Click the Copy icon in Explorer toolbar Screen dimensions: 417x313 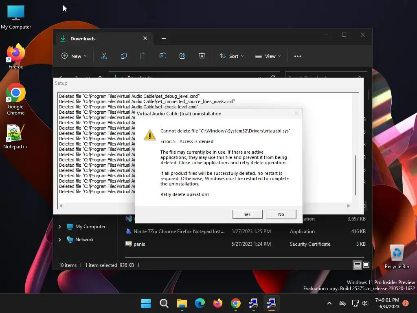[x=124, y=56]
